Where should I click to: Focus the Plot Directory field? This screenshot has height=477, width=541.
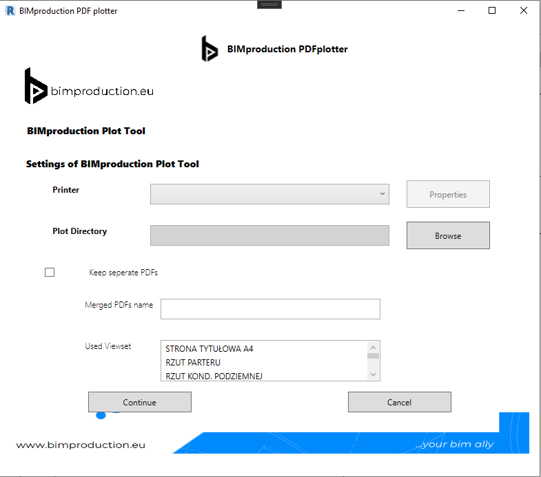click(x=269, y=235)
